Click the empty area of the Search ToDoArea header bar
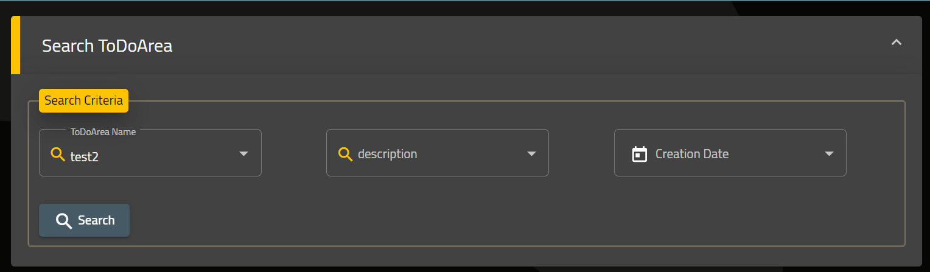The height and width of the screenshot is (272, 930). pyautogui.click(x=530, y=45)
